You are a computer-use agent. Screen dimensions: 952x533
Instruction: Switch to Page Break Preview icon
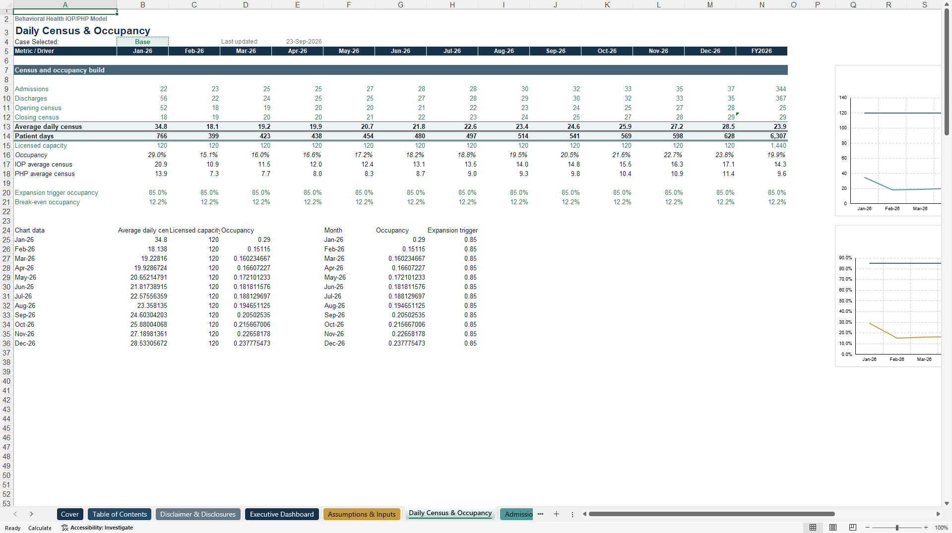pos(853,528)
